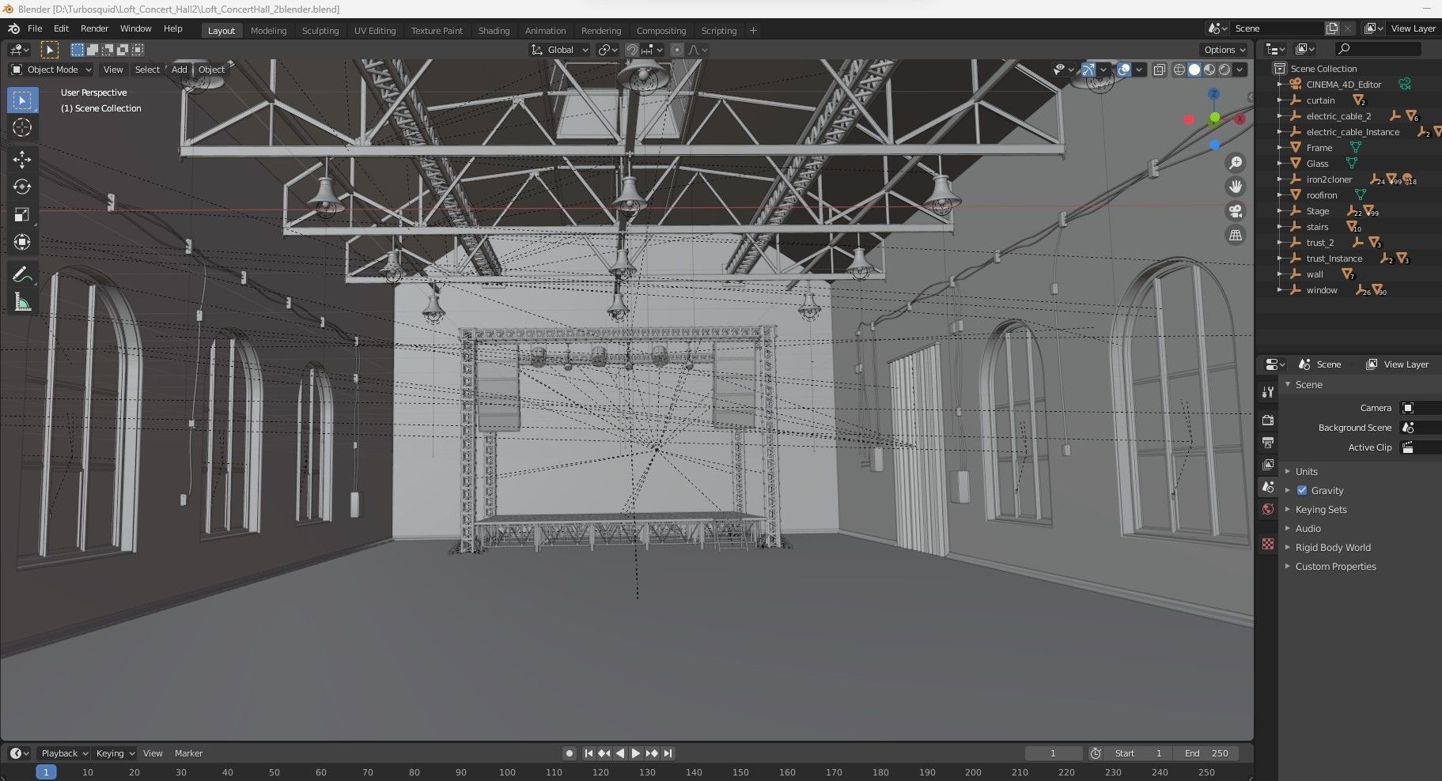Screen dimensions: 1442x781
Task: Select the Measure ruler tool
Action: pyautogui.click(x=22, y=302)
